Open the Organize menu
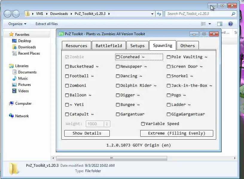Image resolution: width=244 pixels, height=179 pixels. 17,24
